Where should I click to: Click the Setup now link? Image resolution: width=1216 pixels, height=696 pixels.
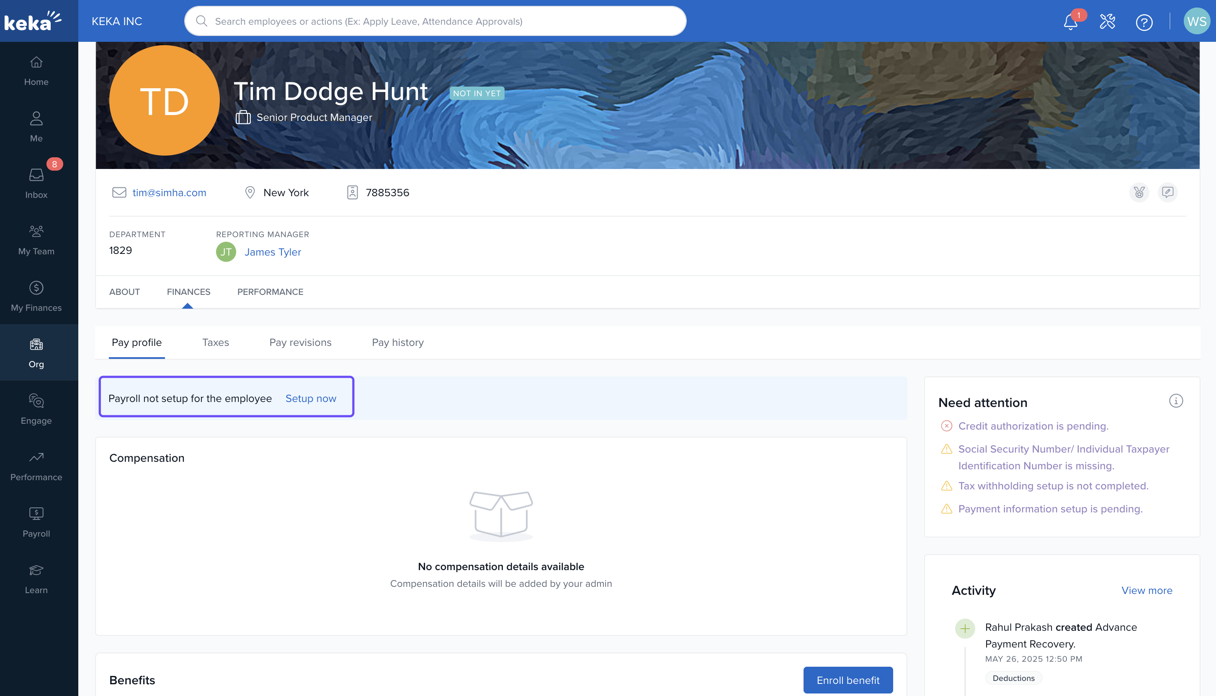point(311,398)
